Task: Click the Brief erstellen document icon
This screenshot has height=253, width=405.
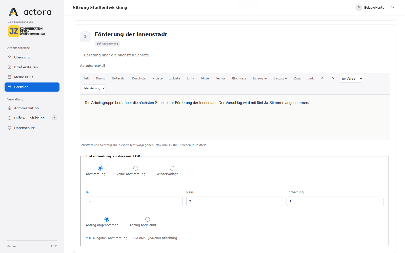Action: (x=9, y=67)
